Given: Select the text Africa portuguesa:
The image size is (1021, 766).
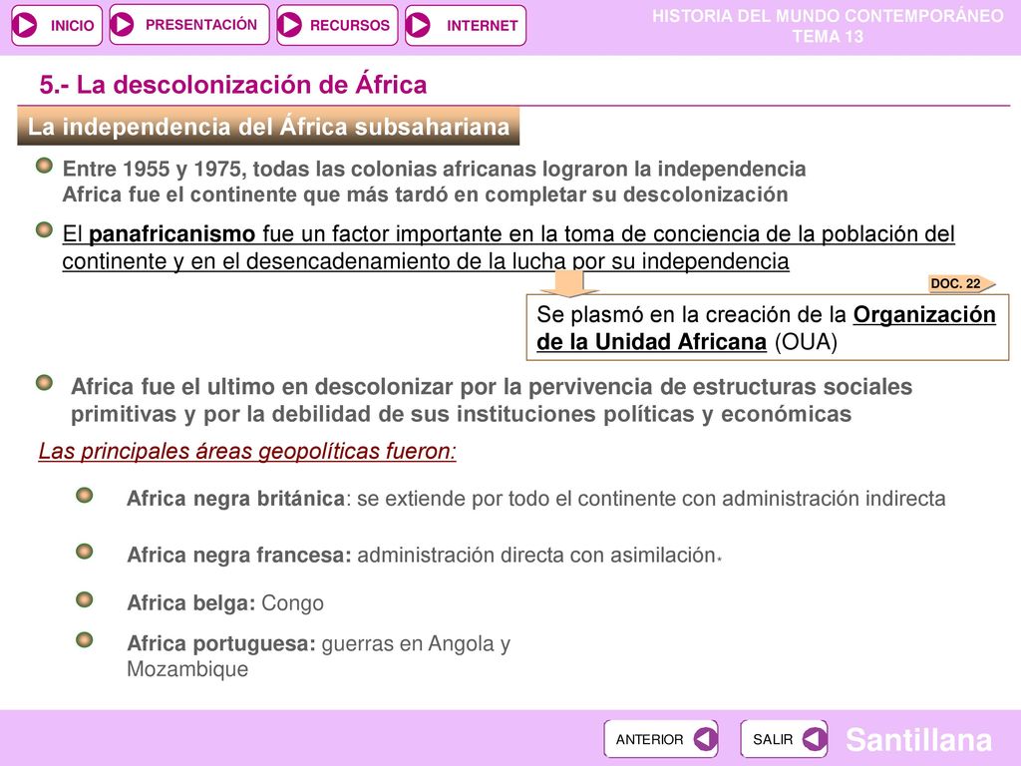Looking at the screenshot, I should 221,643.
